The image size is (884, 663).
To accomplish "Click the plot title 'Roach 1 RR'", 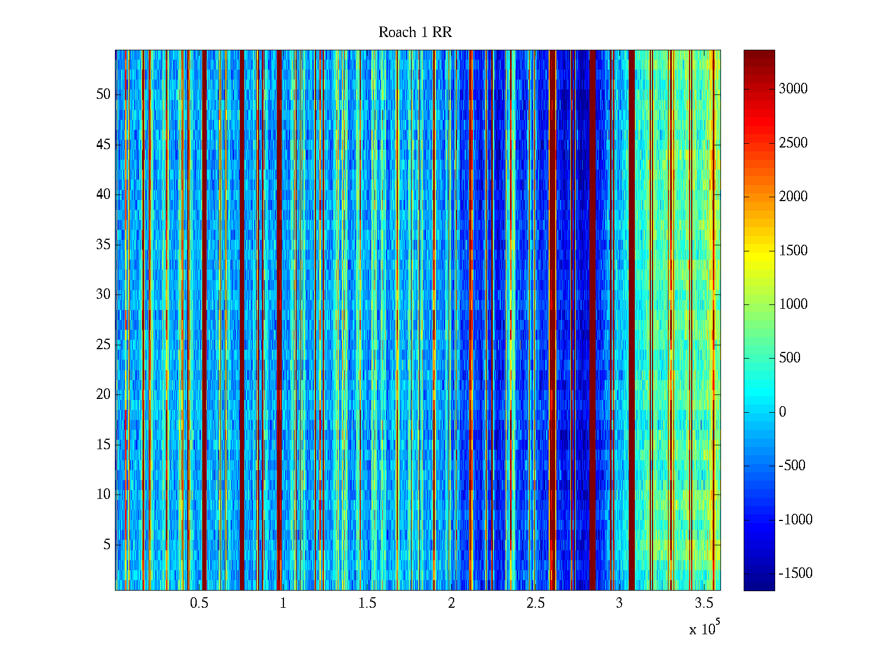I will tap(415, 33).
